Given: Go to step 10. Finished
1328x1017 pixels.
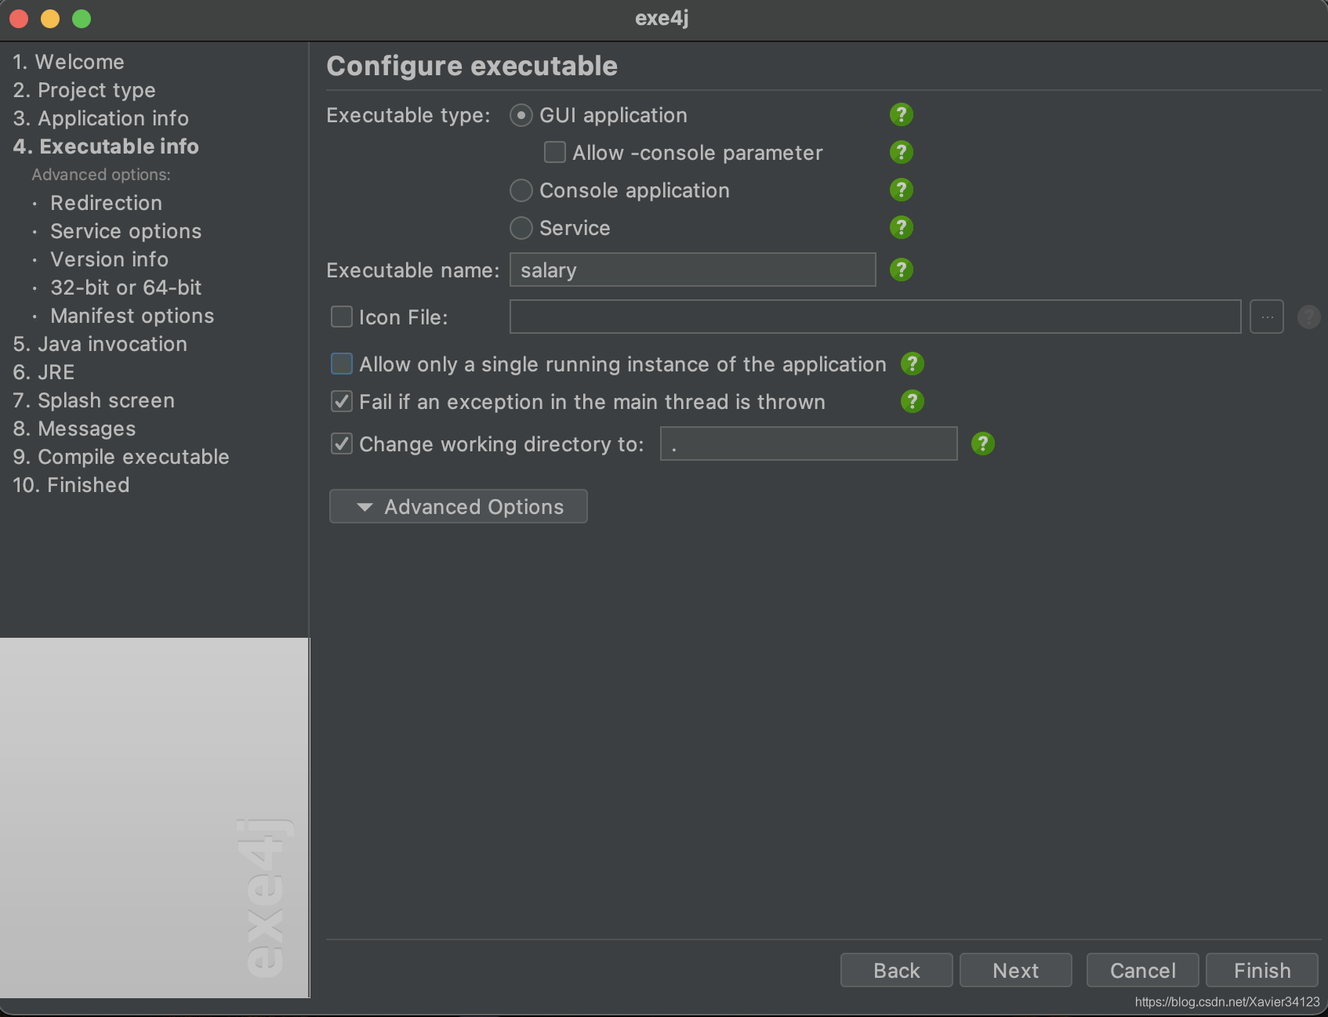Looking at the screenshot, I should (71, 485).
